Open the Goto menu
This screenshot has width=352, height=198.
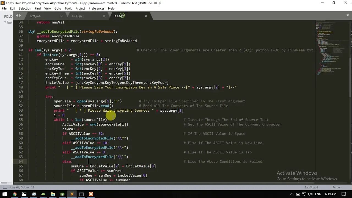(58, 9)
